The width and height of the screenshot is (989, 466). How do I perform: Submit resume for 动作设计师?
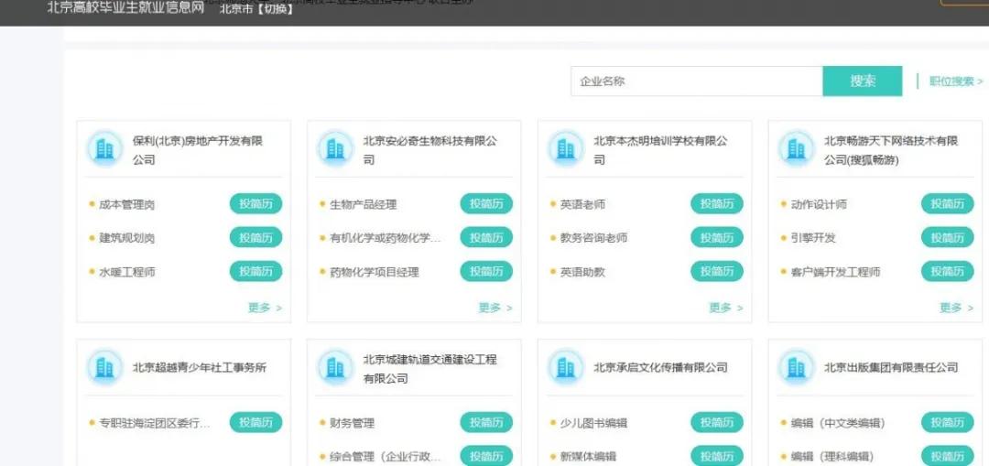pos(948,203)
